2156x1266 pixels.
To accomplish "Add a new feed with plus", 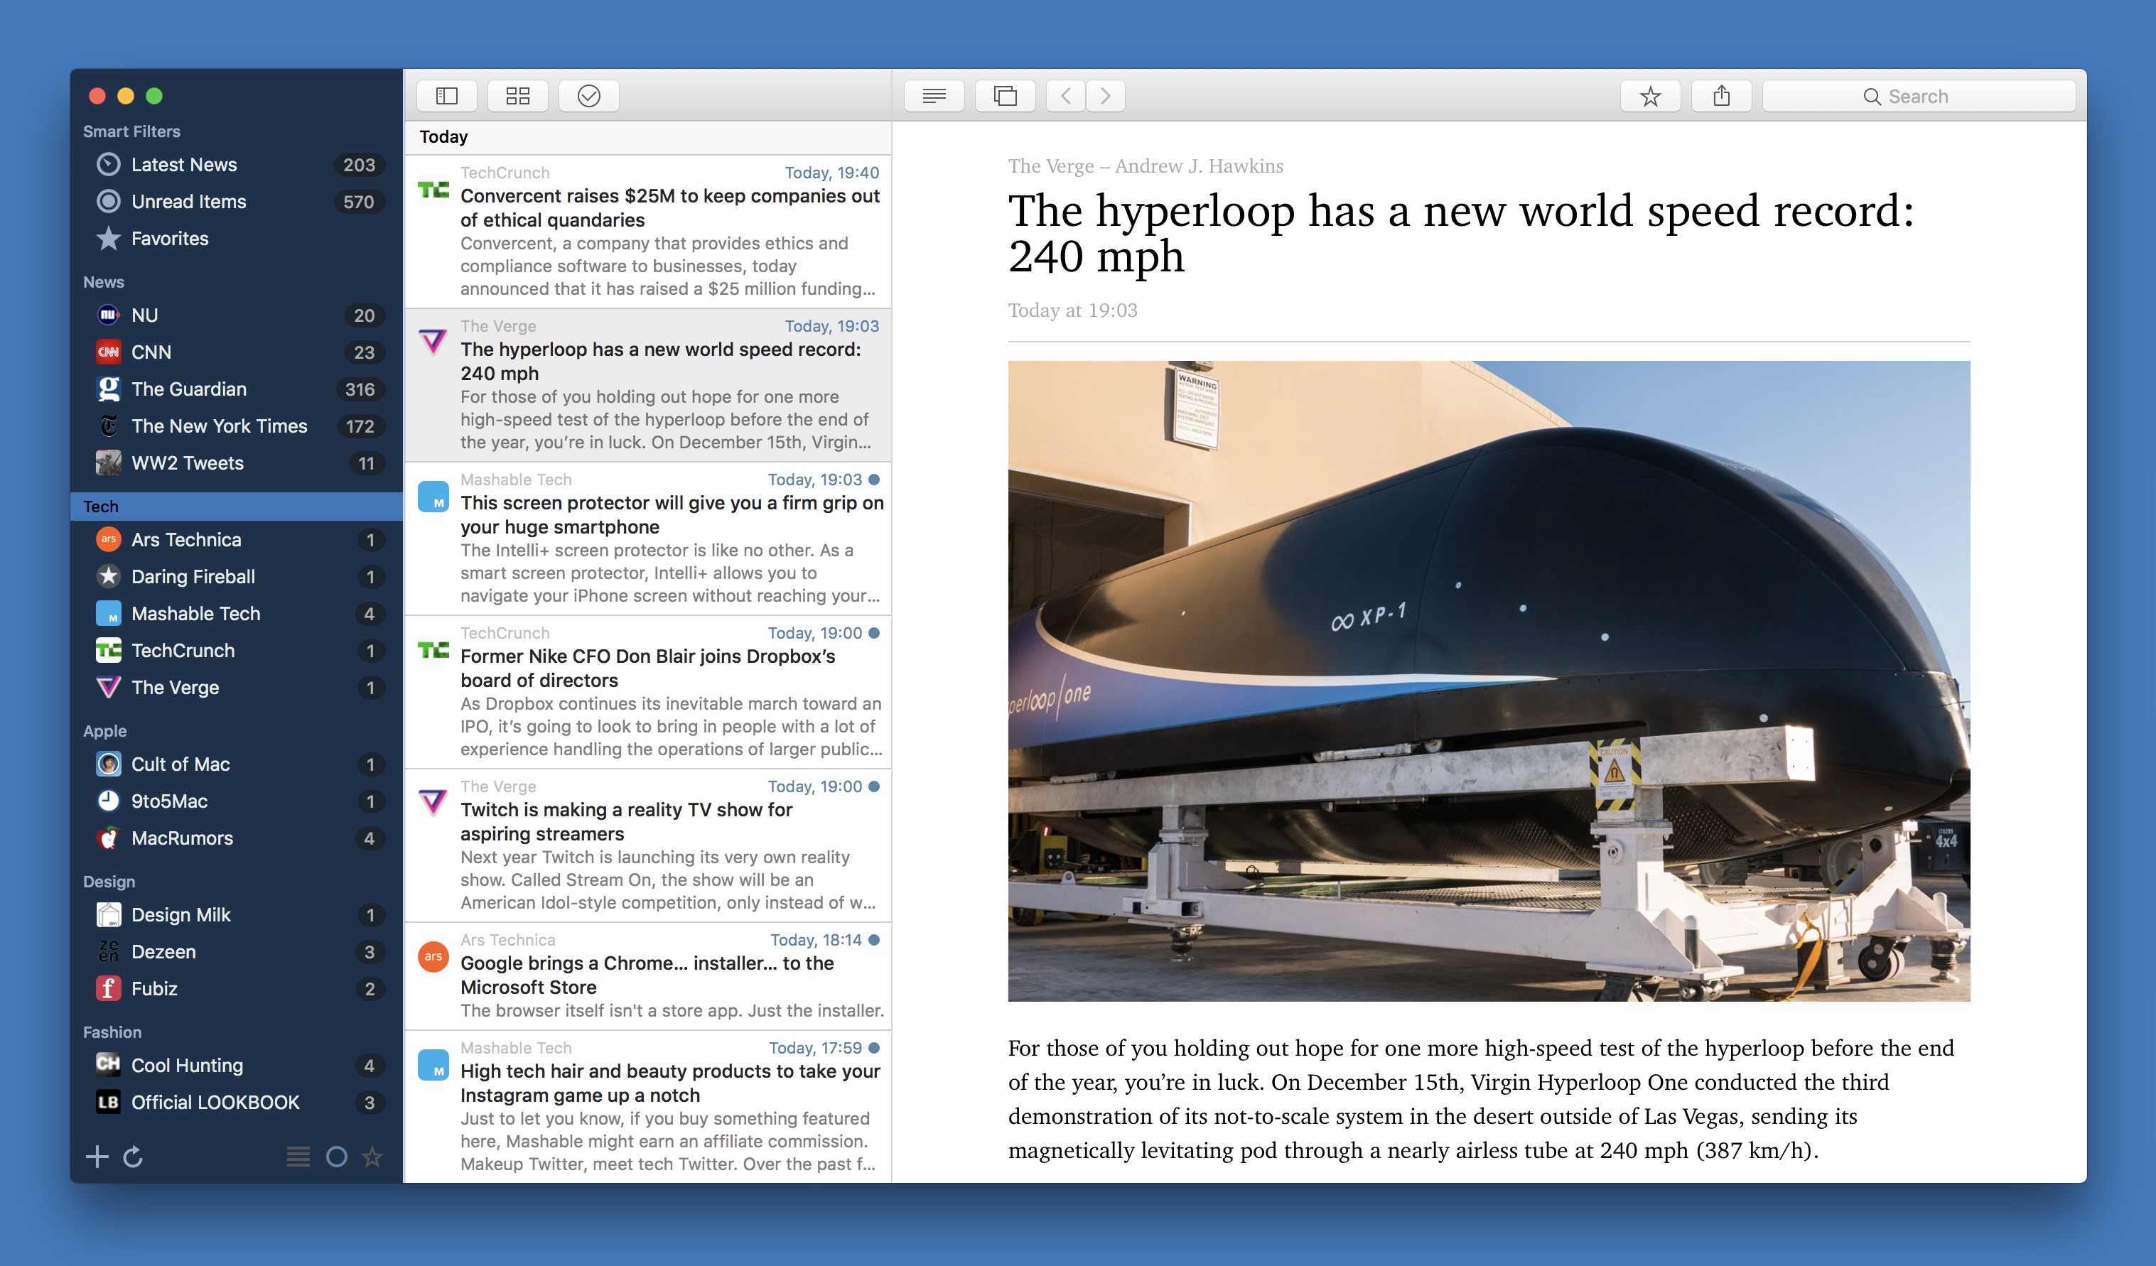I will click(97, 1157).
